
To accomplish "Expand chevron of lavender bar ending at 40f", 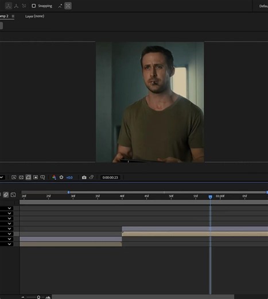I will [9, 239].
